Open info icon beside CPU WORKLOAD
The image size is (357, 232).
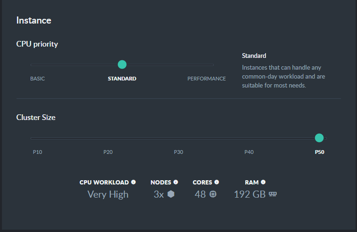133,182
